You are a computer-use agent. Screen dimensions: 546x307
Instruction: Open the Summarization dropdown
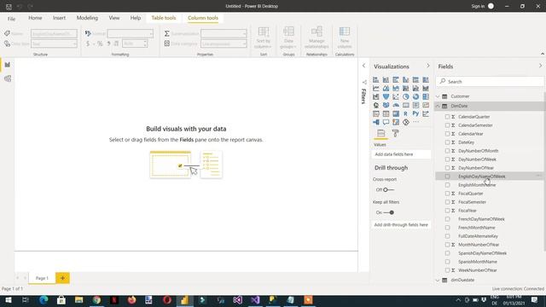pos(224,33)
